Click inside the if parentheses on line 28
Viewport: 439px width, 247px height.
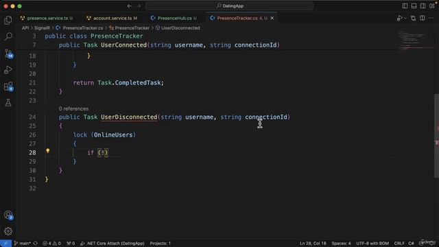click(103, 153)
